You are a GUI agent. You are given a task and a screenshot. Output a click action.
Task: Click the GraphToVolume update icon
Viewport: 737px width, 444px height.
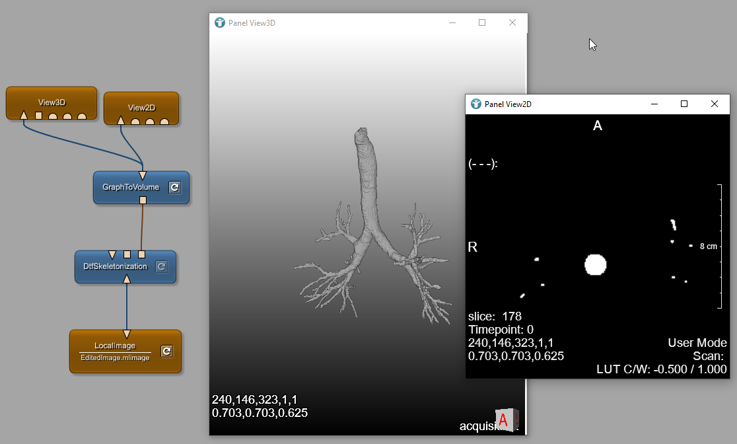point(174,188)
